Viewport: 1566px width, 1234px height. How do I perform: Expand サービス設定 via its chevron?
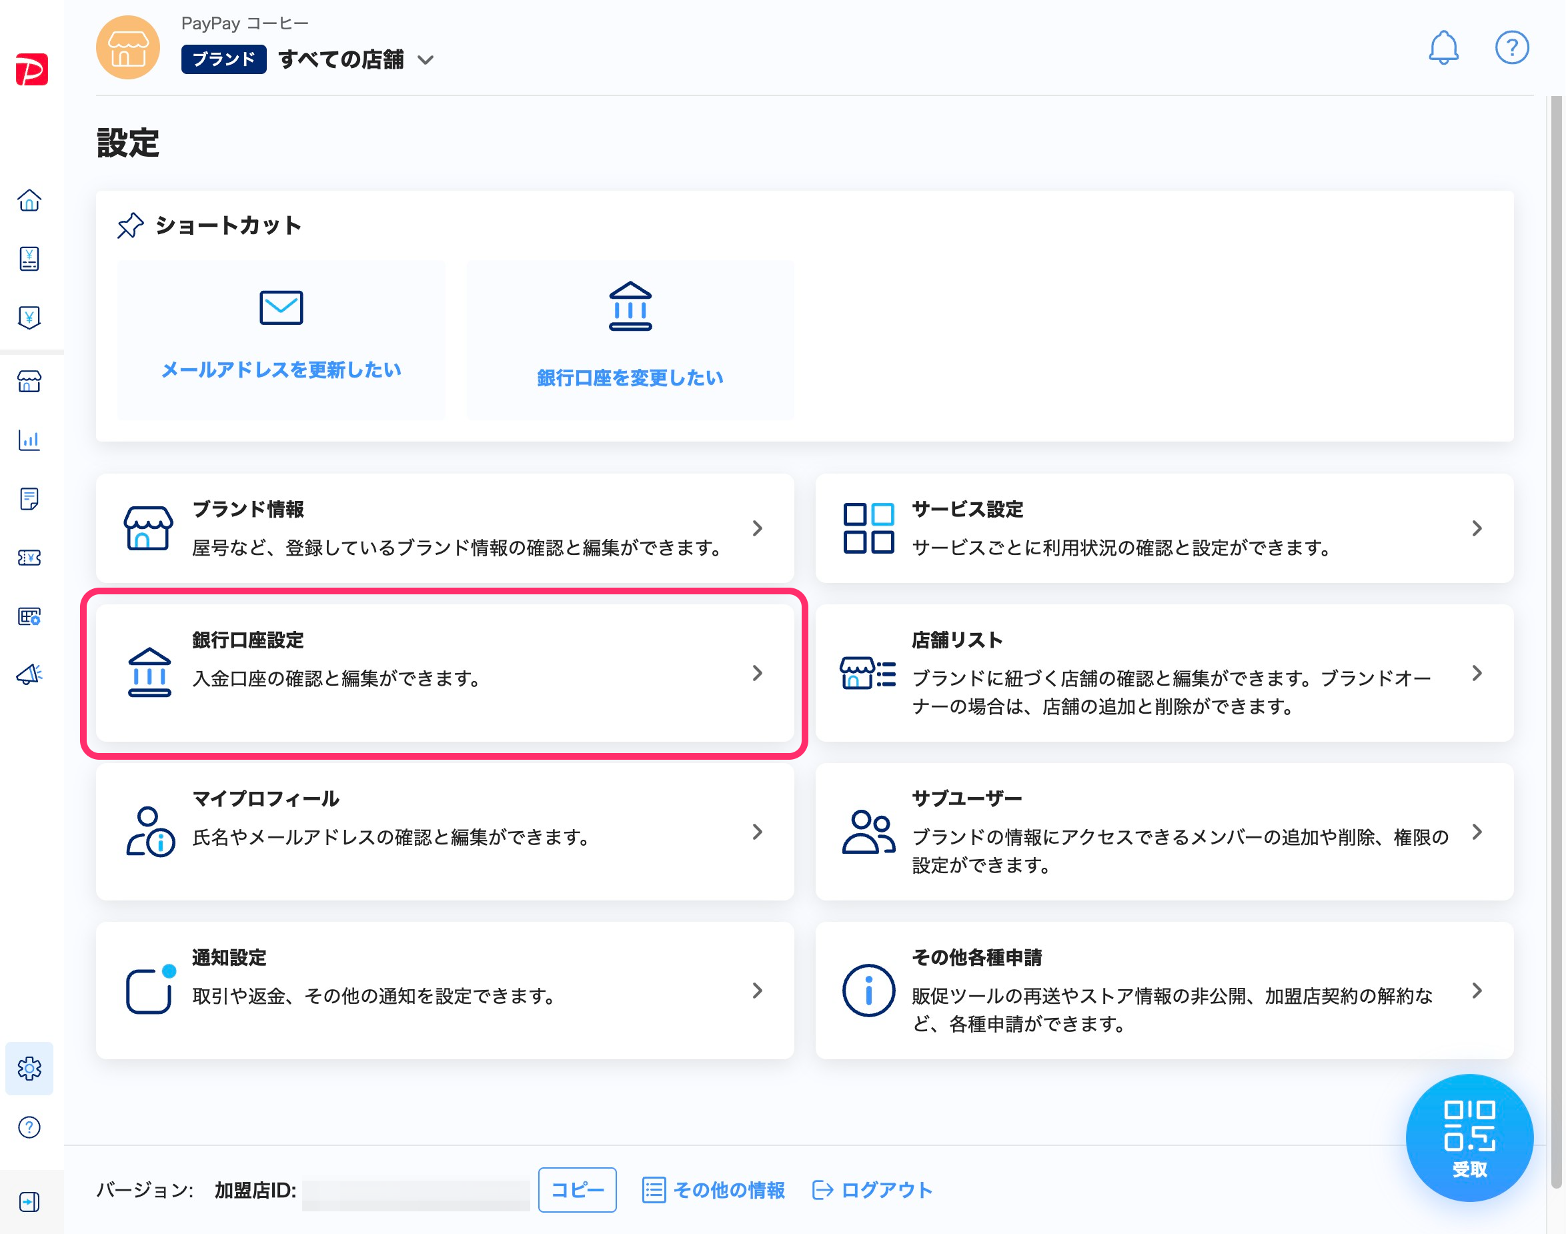1477,528
